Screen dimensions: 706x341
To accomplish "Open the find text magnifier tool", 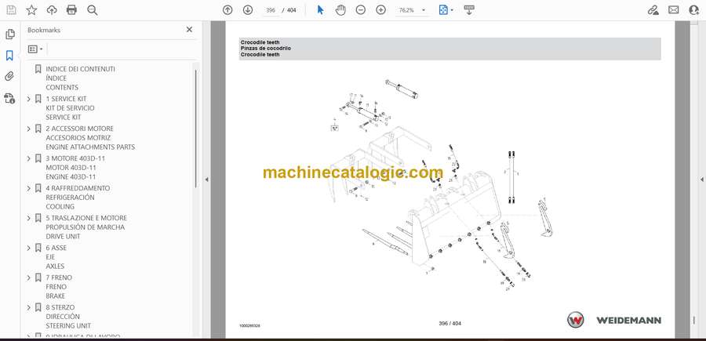I will pyautogui.click(x=93, y=10).
